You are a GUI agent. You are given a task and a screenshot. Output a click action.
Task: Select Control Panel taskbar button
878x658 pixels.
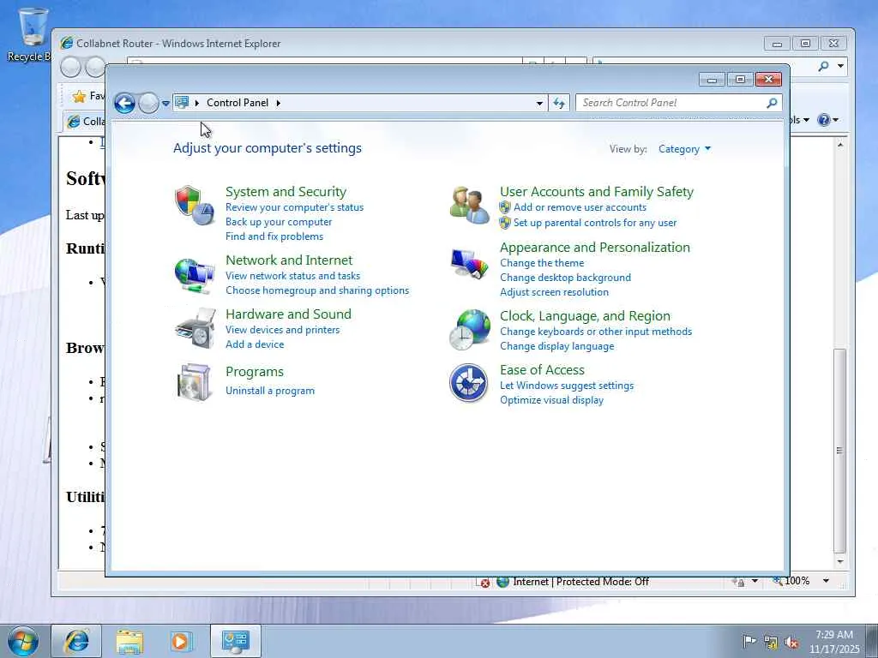point(235,641)
